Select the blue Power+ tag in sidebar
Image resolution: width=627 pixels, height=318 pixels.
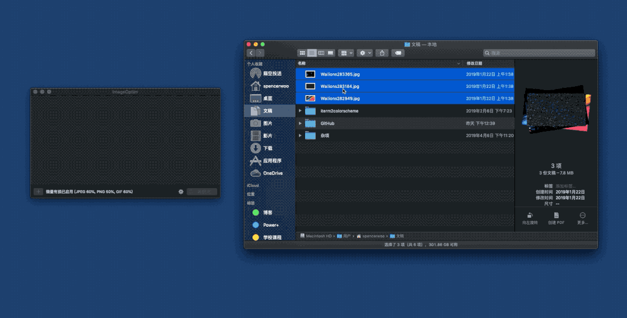click(x=269, y=225)
